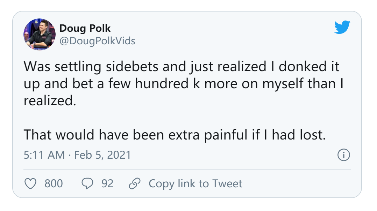
Task: Click the 5:11 AM time text
Action: pyautogui.click(x=44, y=155)
